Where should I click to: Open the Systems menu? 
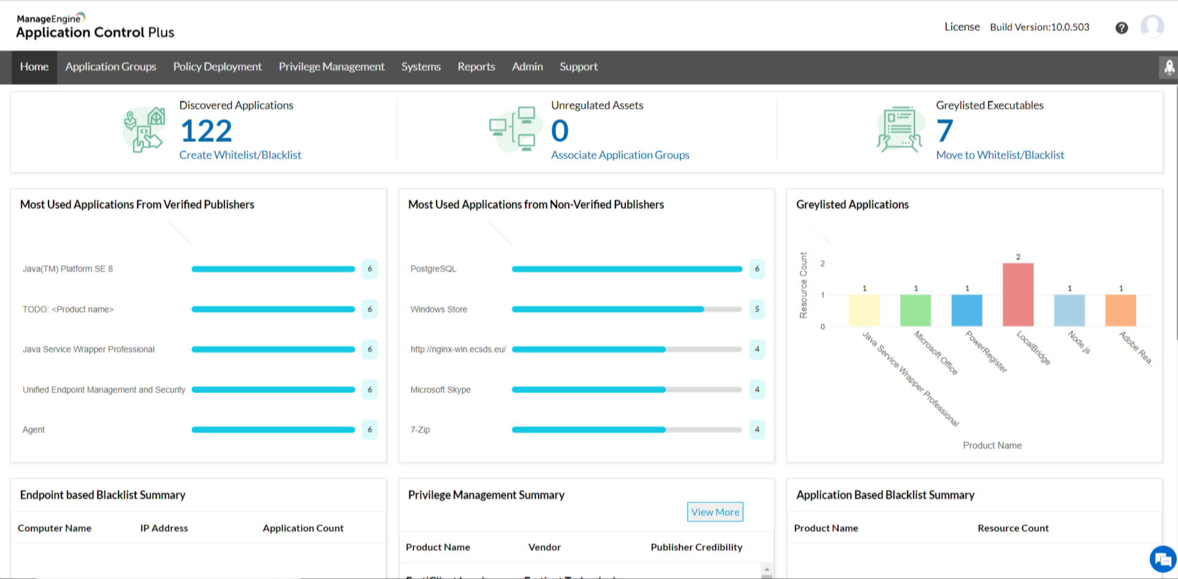pyautogui.click(x=421, y=67)
